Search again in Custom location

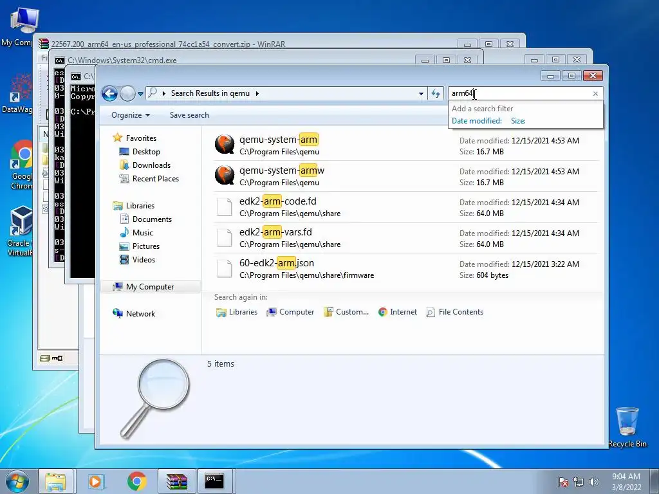[x=346, y=312]
